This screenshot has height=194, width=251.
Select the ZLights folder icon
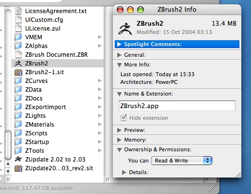point(18,115)
